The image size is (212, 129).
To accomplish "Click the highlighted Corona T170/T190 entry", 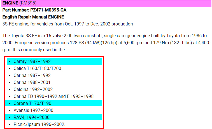I will (x=32, y=104).
